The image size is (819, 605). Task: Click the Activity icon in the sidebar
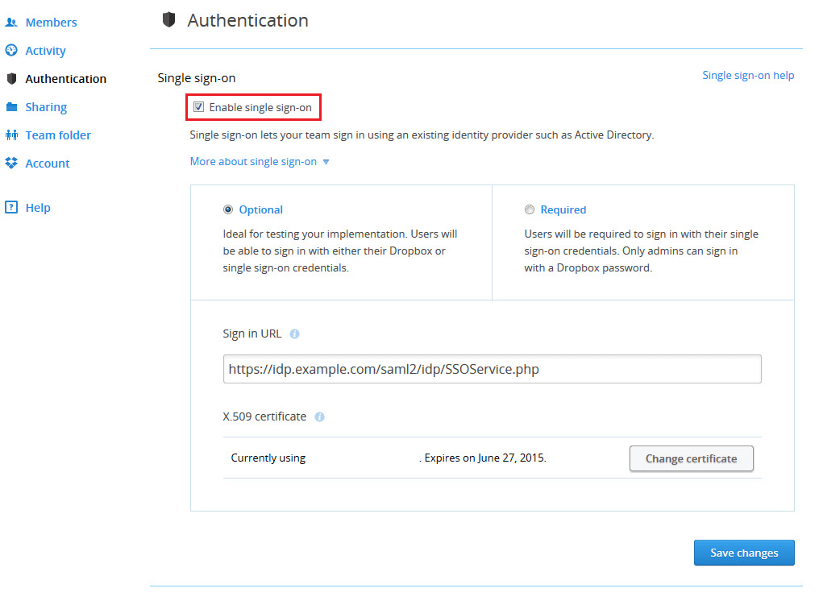[11, 50]
